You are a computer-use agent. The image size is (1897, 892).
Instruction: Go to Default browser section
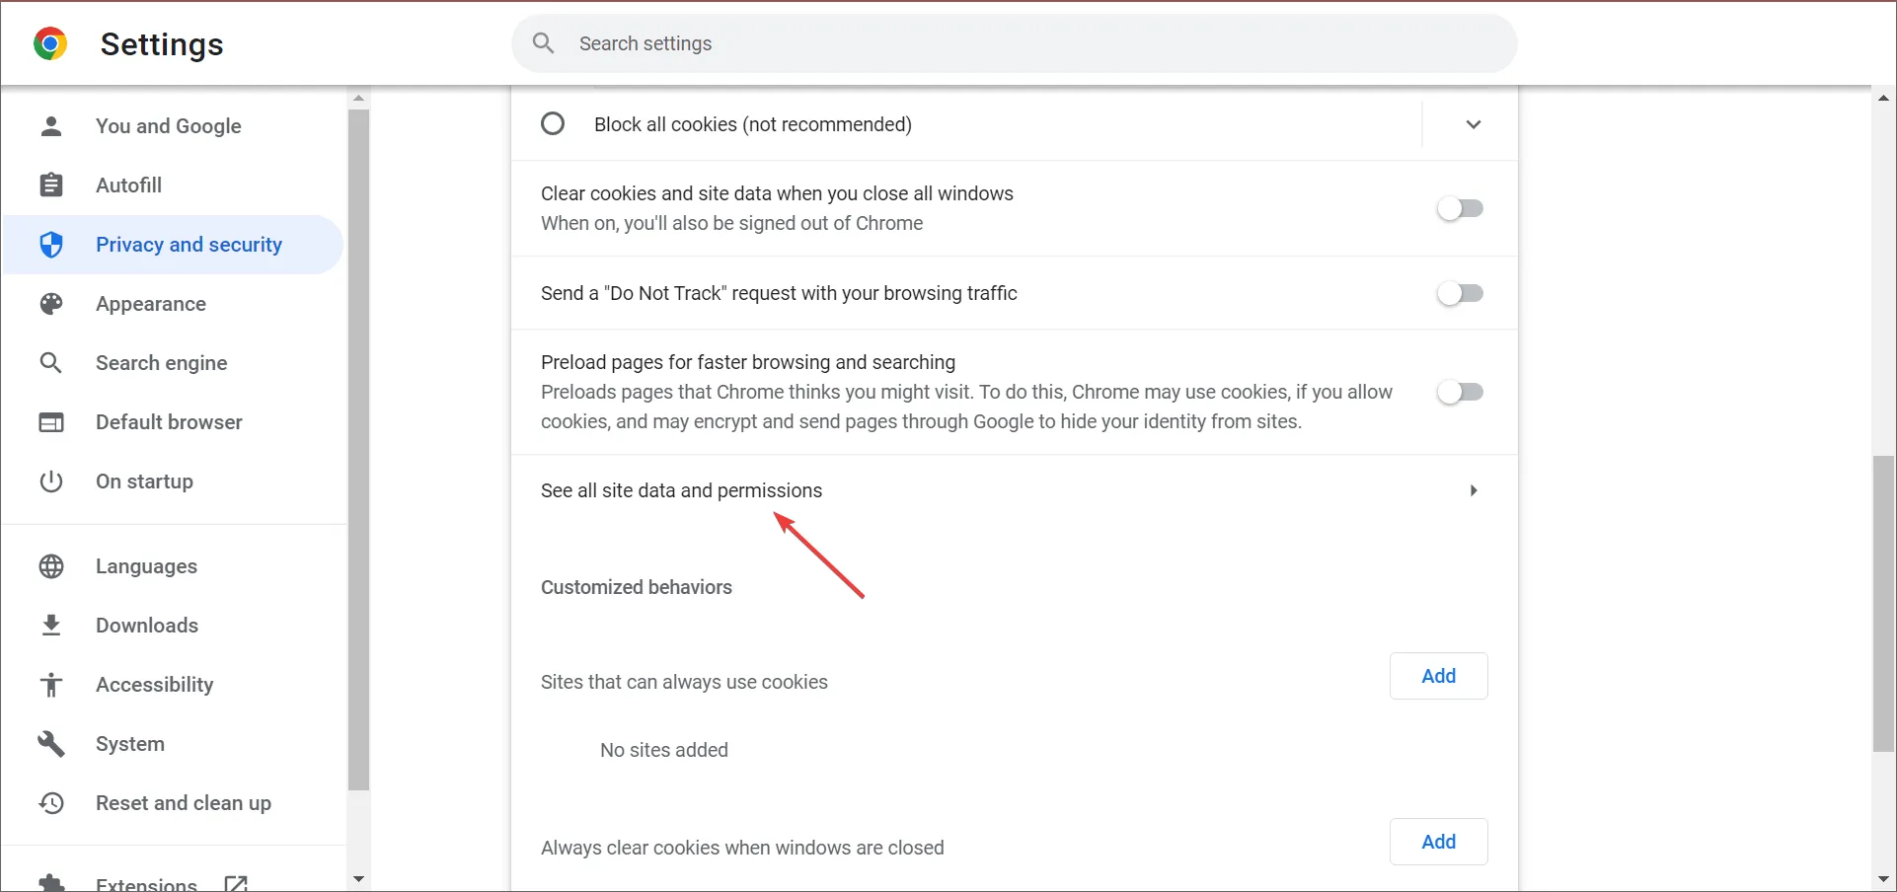[x=169, y=422]
